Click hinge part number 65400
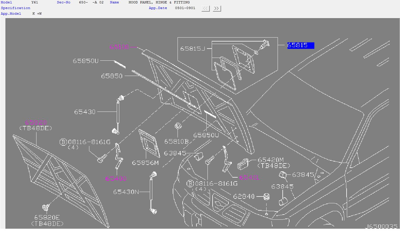This screenshot has width=400, height=251. 116,178
